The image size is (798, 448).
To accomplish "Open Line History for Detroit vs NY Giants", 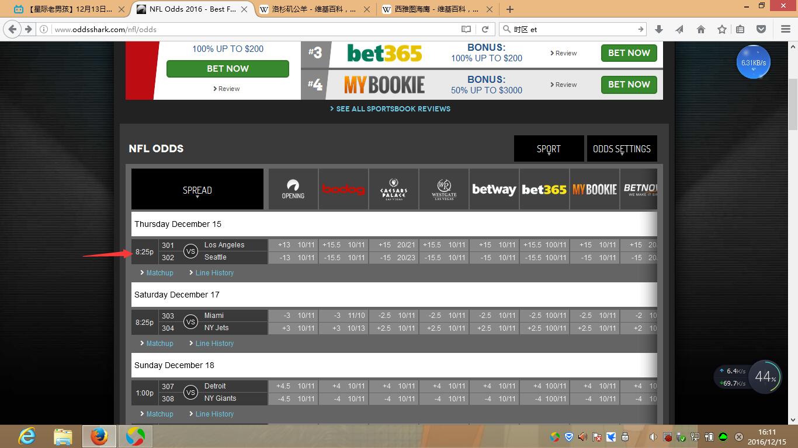I will point(211,414).
